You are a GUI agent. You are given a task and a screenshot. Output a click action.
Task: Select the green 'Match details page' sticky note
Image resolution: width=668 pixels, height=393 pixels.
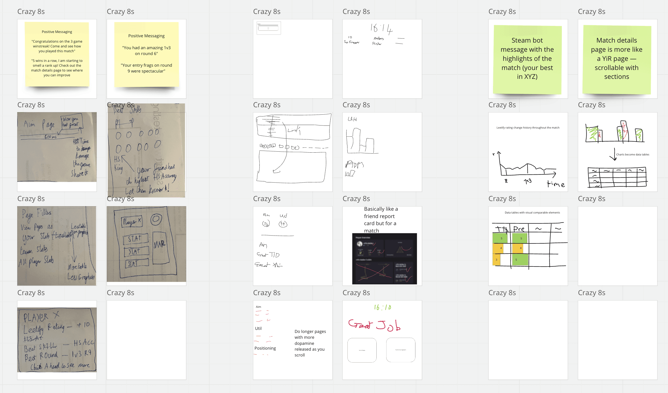[x=617, y=59]
